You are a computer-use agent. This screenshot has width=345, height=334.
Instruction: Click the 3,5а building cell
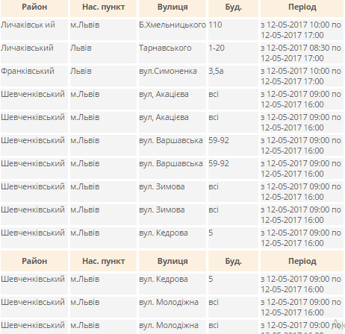233,76
